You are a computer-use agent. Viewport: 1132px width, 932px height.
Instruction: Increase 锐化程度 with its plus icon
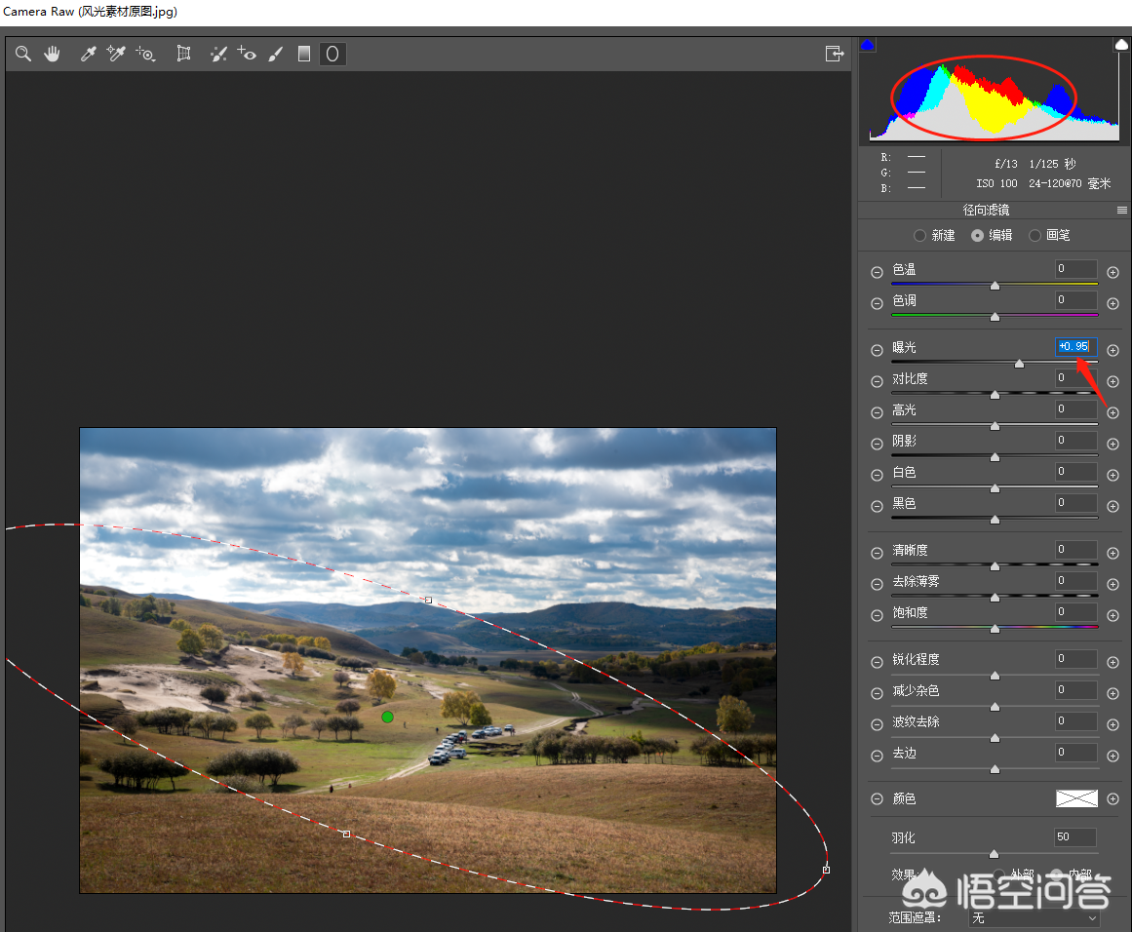[1113, 662]
